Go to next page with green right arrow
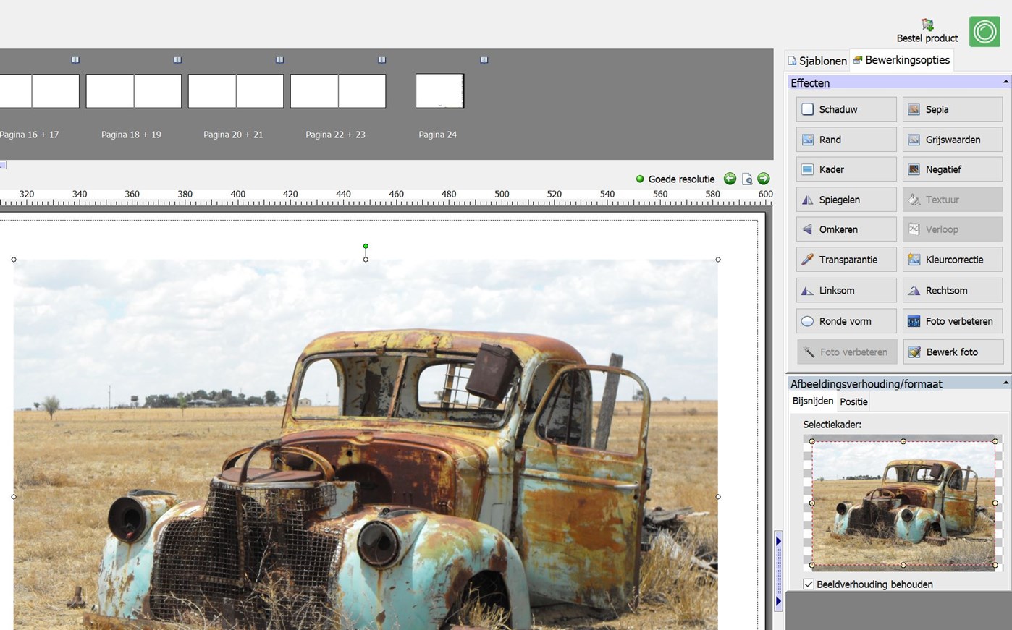The height and width of the screenshot is (630, 1012). [x=764, y=179]
